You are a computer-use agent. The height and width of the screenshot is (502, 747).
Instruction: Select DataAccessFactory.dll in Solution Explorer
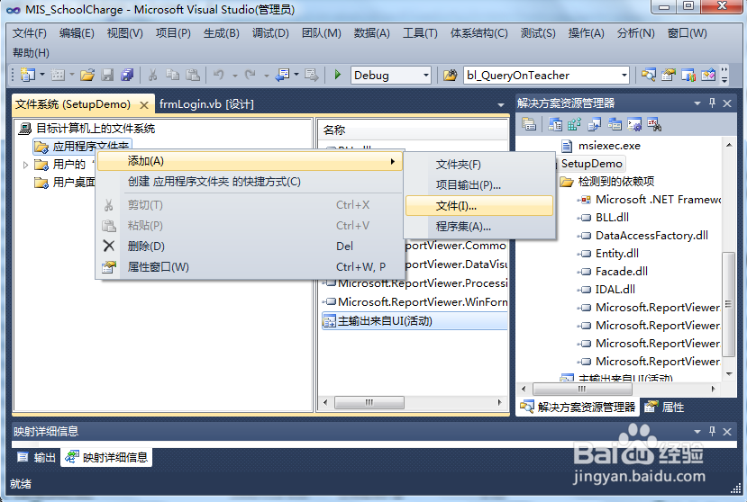(x=651, y=236)
